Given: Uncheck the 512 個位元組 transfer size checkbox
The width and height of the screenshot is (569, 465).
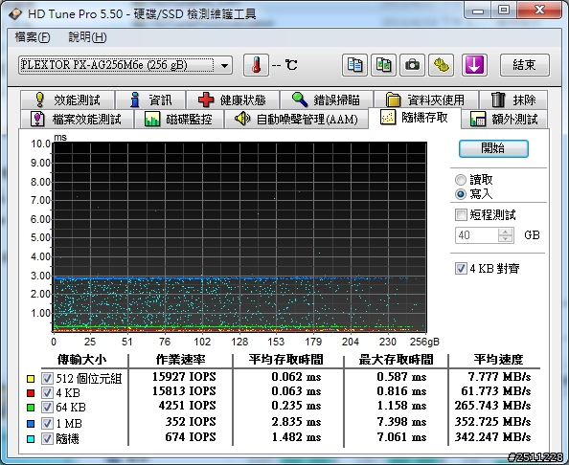Looking at the screenshot, I should [x=47, y=378].
